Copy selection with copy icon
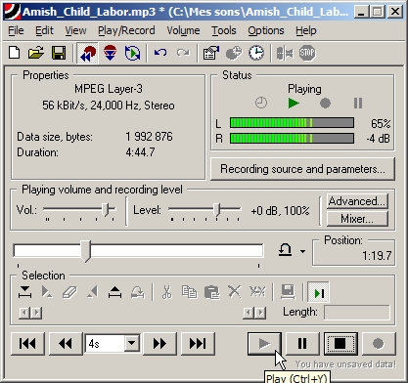Viewport: 408px width, 383px height. coord(189,292)
